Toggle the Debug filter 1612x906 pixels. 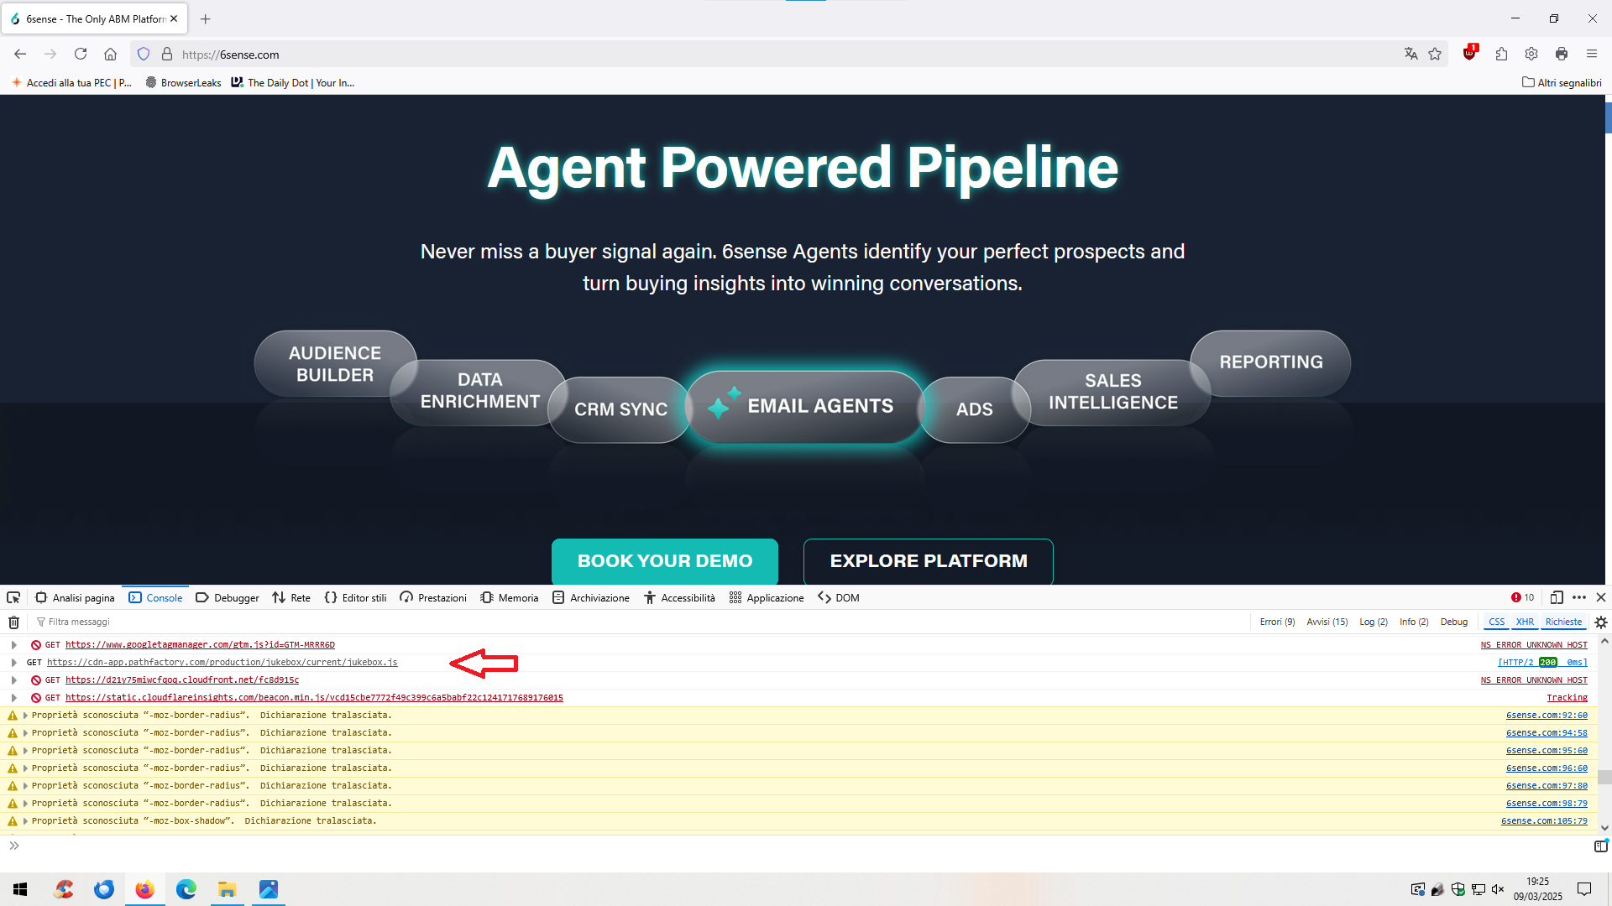click(1454, 622)
